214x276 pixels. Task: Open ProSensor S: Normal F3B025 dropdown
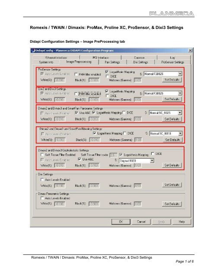[x=180, y=74]
